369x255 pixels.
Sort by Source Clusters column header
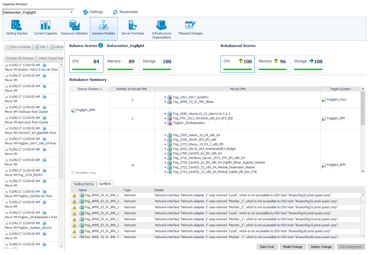[90, 89]
